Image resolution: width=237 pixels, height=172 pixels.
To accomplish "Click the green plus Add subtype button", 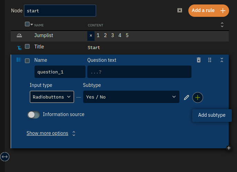I will 198,98.
